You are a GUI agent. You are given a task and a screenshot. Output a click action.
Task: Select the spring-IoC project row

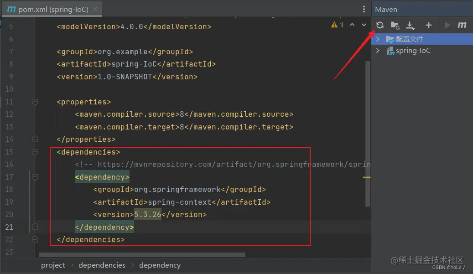pyautogui.click(x=422, y=51)
